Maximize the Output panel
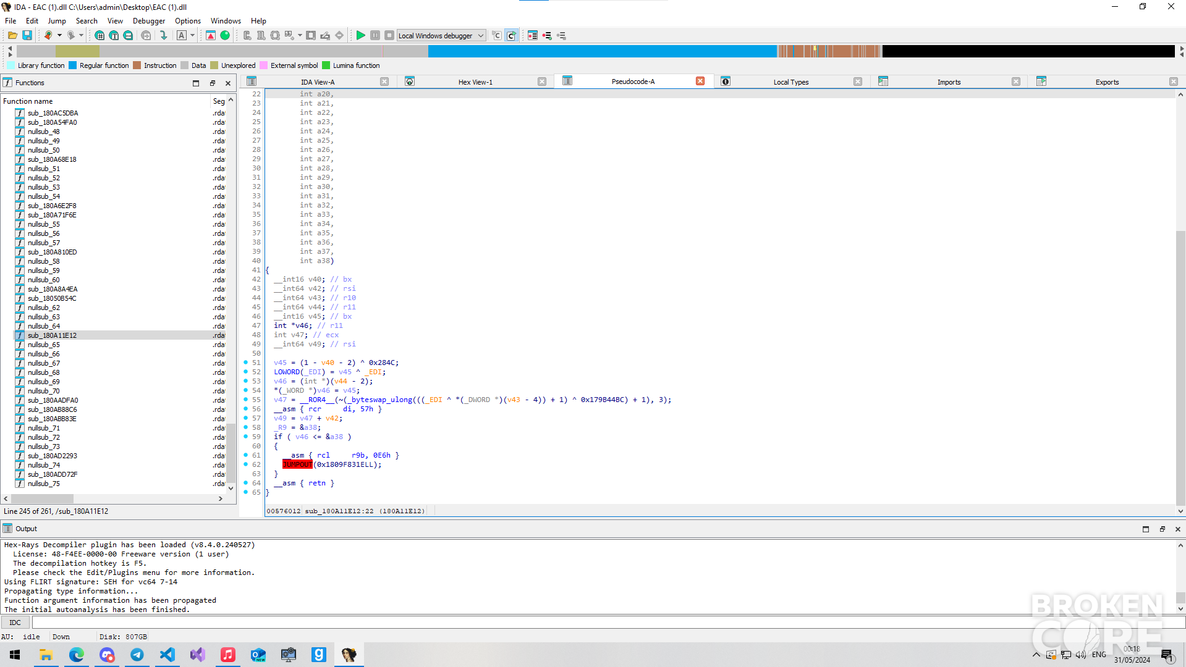The width and height of the screenshot is (1186, 667). pos(1146,529)
